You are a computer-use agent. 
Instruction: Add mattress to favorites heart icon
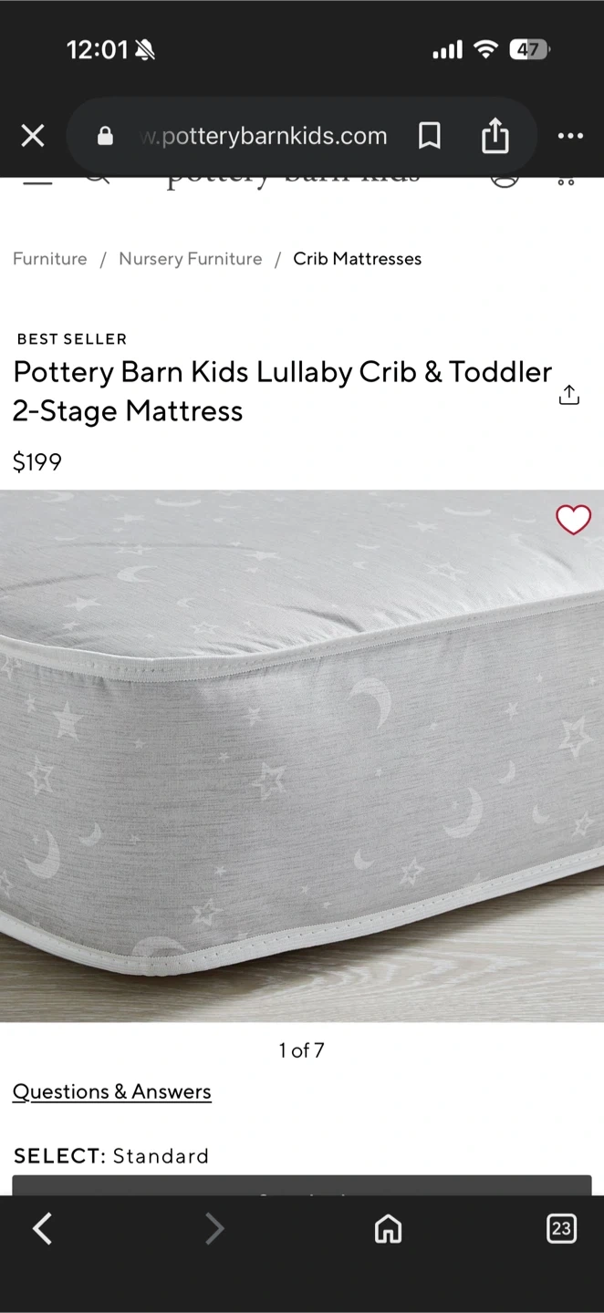tap(574, 520)
